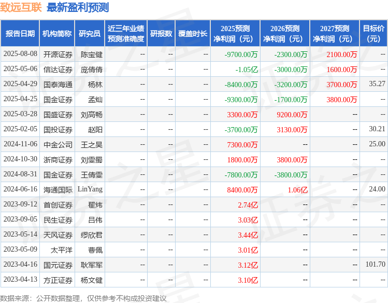Click the 国投证券 institution cell
Image resolution: width=388 pixels, height=303 pixels.
pyautogui.click(x=58, y=130)
